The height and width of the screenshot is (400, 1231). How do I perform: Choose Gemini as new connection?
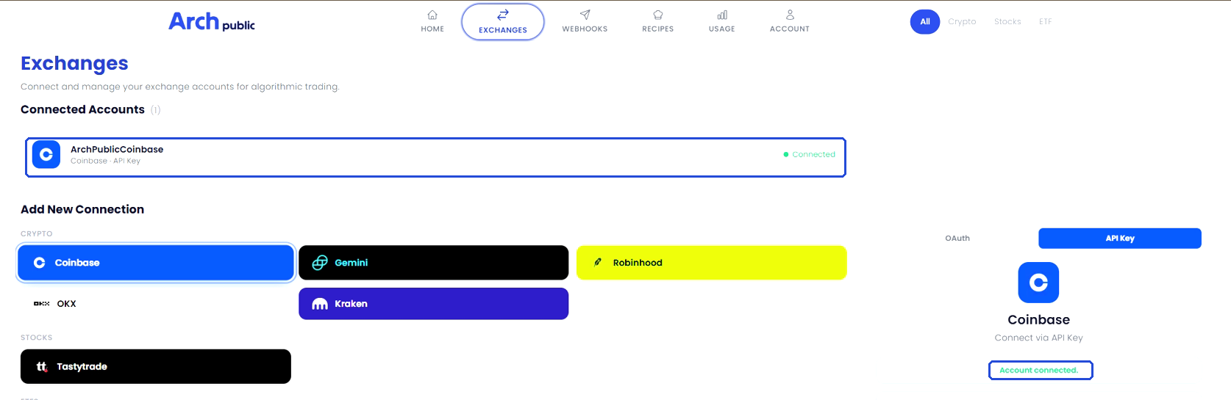coord(434,263)
